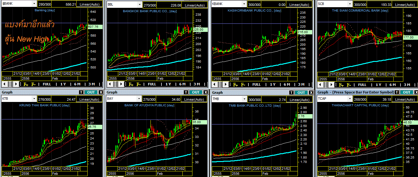Click F- zoom-out icon under $BANK chart

(33, 84)
